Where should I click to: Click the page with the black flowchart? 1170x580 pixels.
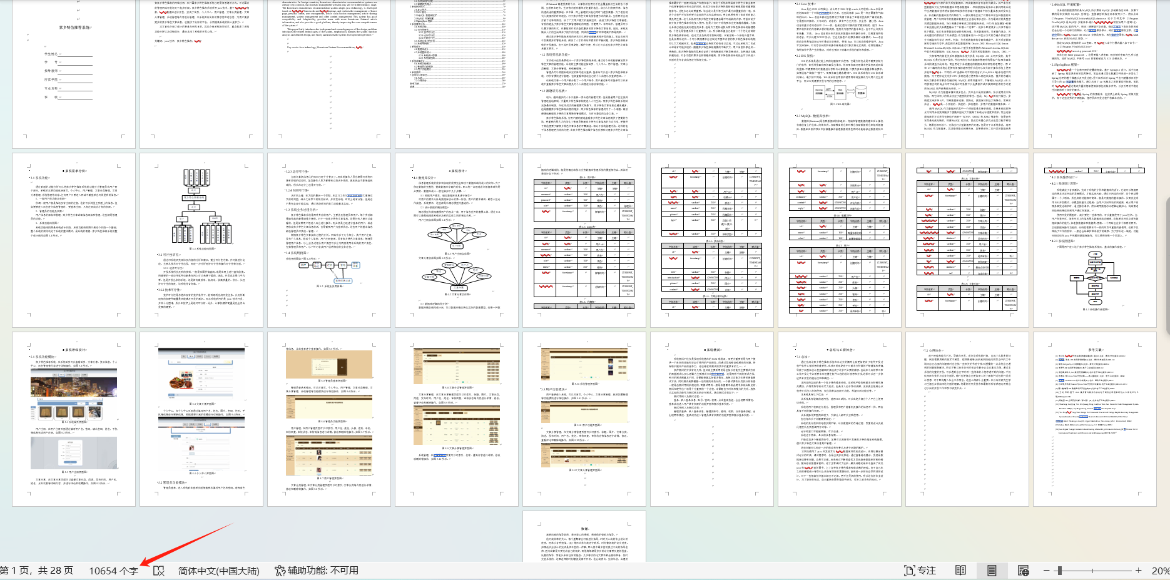tap(1095, 240)
